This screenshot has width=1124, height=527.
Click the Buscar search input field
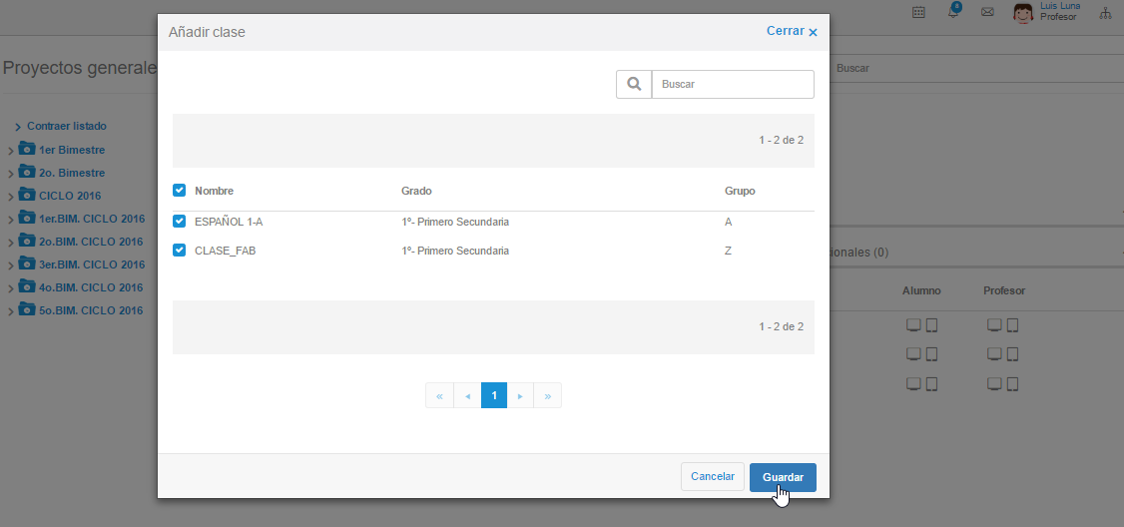[x=733, y=85]
